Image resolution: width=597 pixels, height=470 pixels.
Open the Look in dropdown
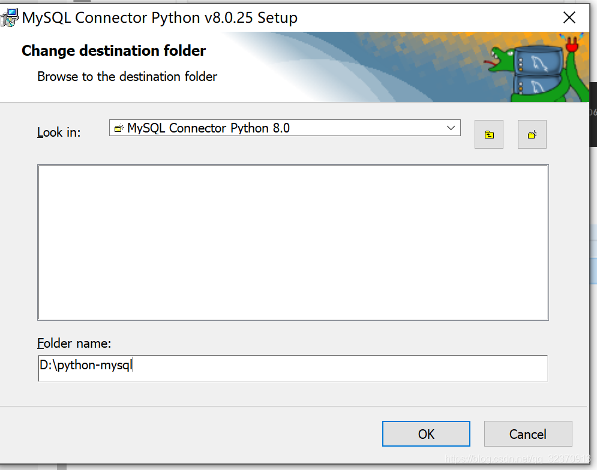pos(285,128)
